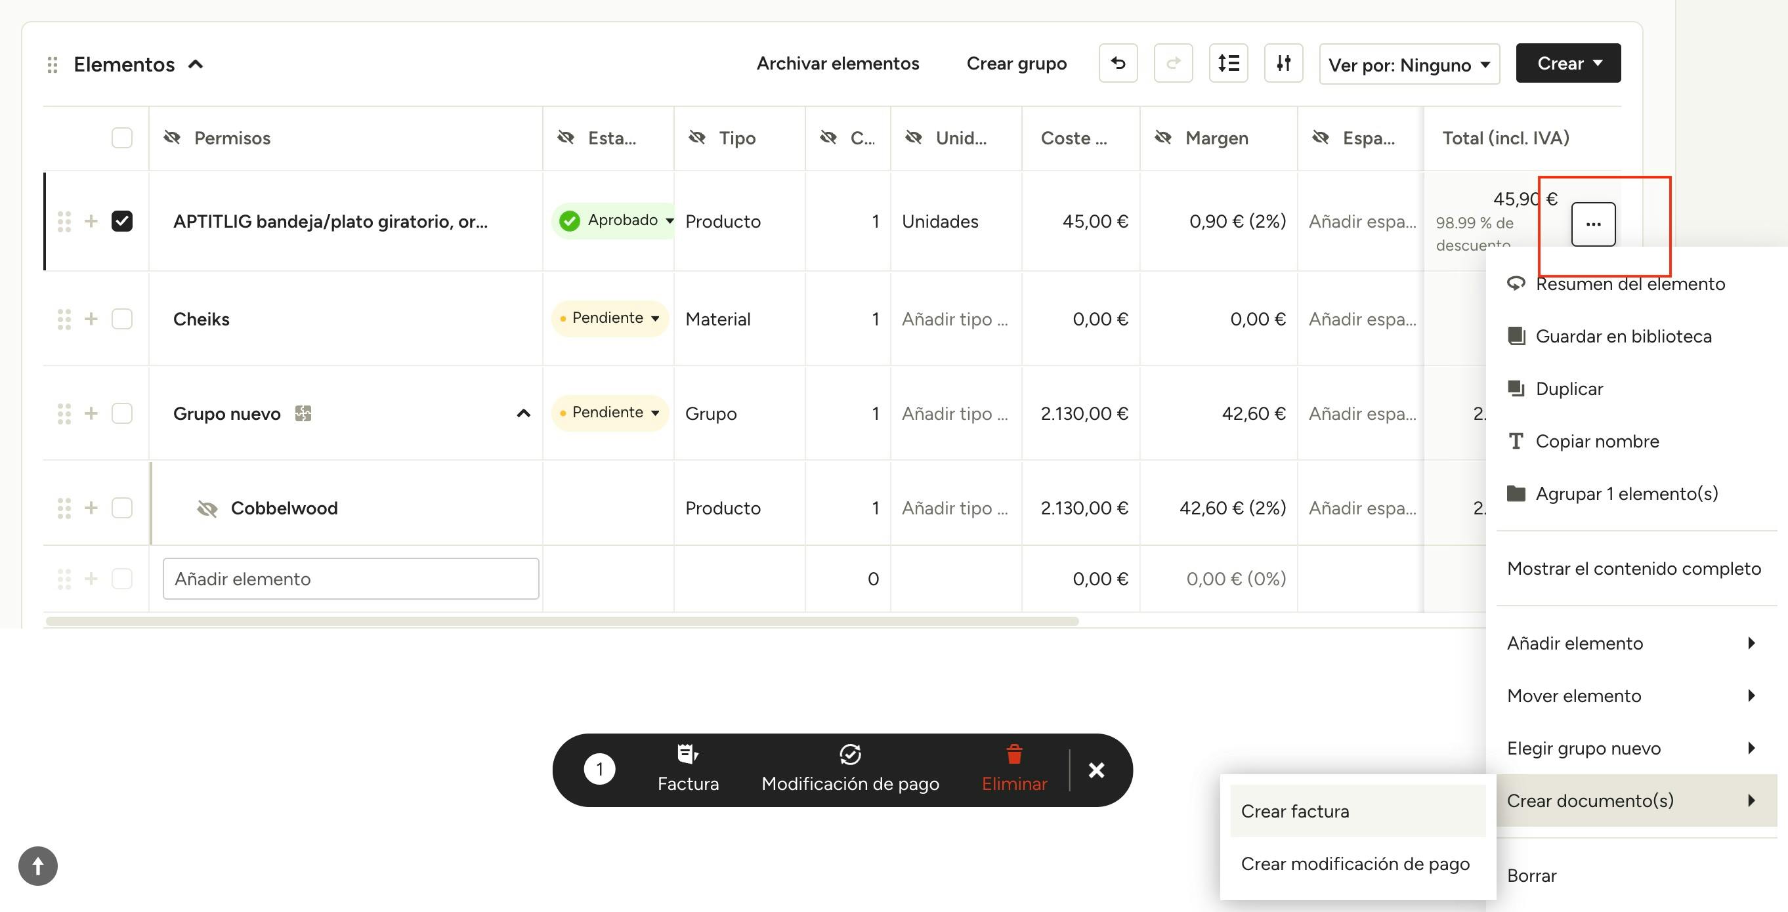This screenshot has height=912, width=1788.
Task: Toggle visibility of Tipo column
Action: [697, 137]
